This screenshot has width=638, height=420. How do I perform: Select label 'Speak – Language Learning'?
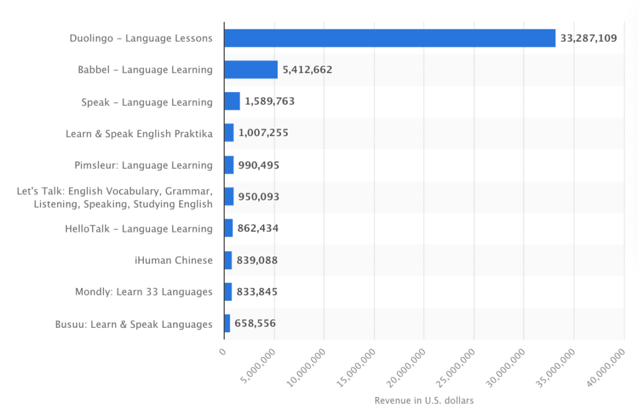[x=147, y=102]
